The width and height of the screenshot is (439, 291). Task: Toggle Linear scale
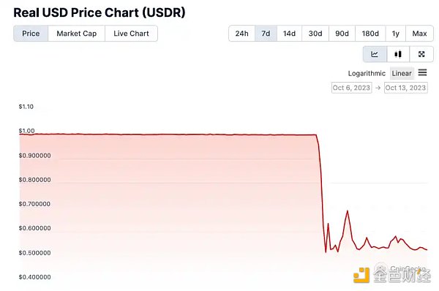point(402,73)
